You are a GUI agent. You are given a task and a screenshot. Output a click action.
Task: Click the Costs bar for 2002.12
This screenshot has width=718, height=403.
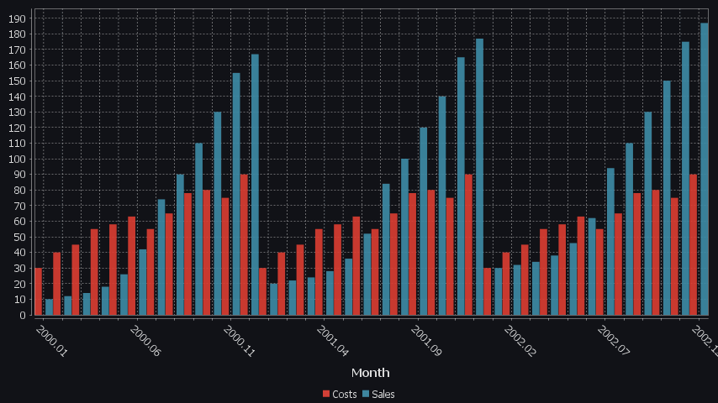694,244
